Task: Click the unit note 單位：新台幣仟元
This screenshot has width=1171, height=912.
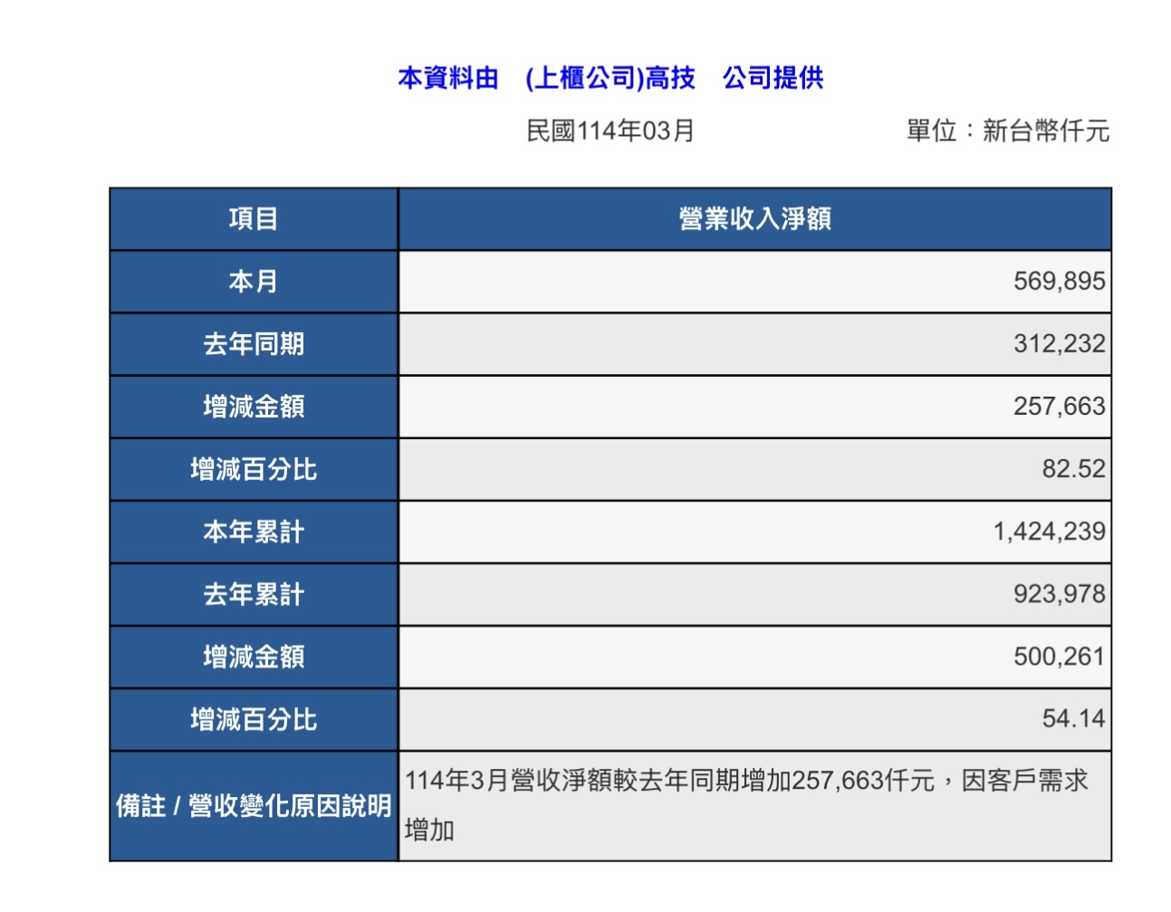Action: pos(1008,131)
